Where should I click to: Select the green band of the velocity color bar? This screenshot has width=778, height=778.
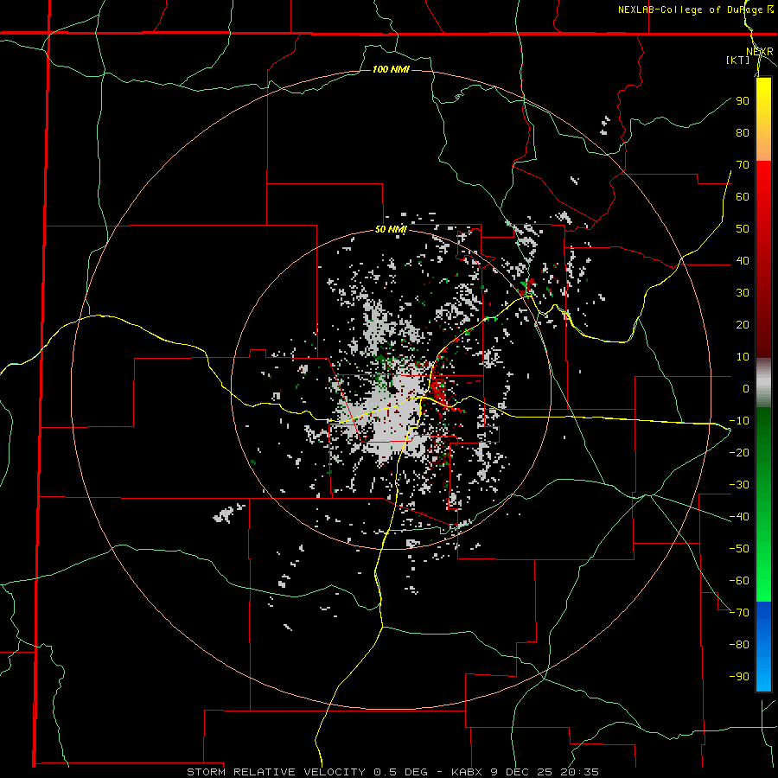[763, 504]
